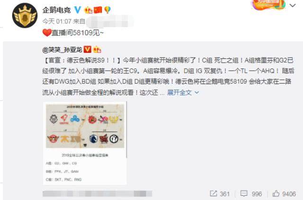Click the blue V verification badge
The height and width of the screenshot is (200, 303).
point(78,9)
